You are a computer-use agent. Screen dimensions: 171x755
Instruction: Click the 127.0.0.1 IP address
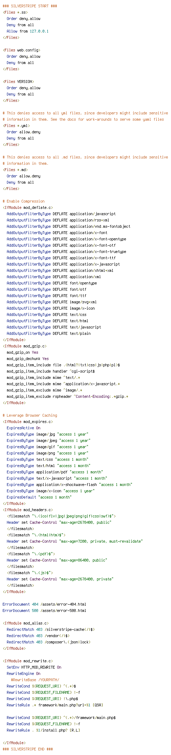[x=39, y=31]
